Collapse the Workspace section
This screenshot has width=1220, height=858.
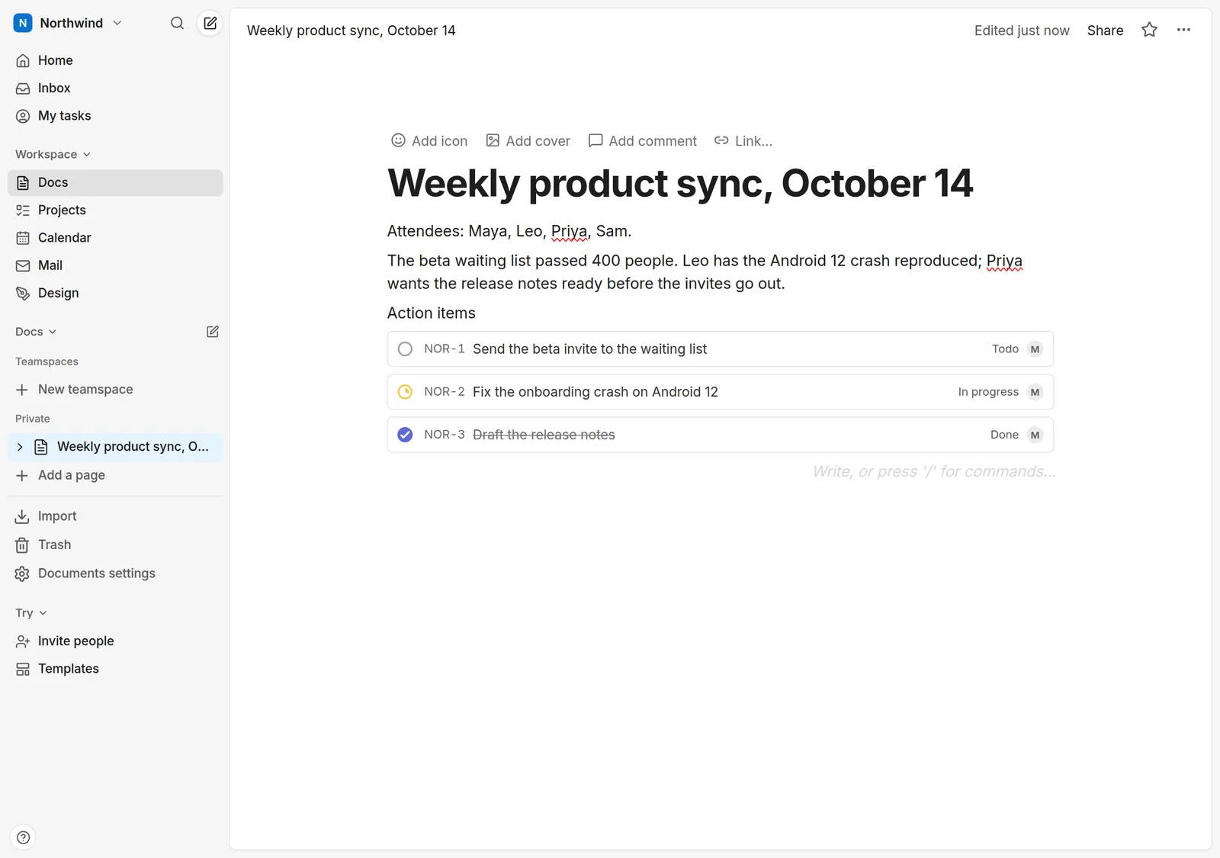point(53,154)
